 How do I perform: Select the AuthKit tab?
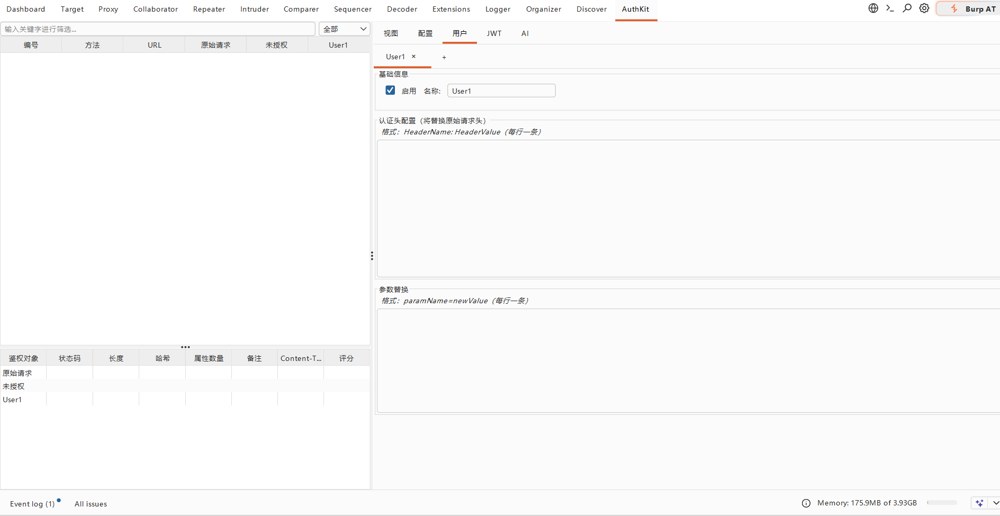pyautogui.click(x=635, y=9)
